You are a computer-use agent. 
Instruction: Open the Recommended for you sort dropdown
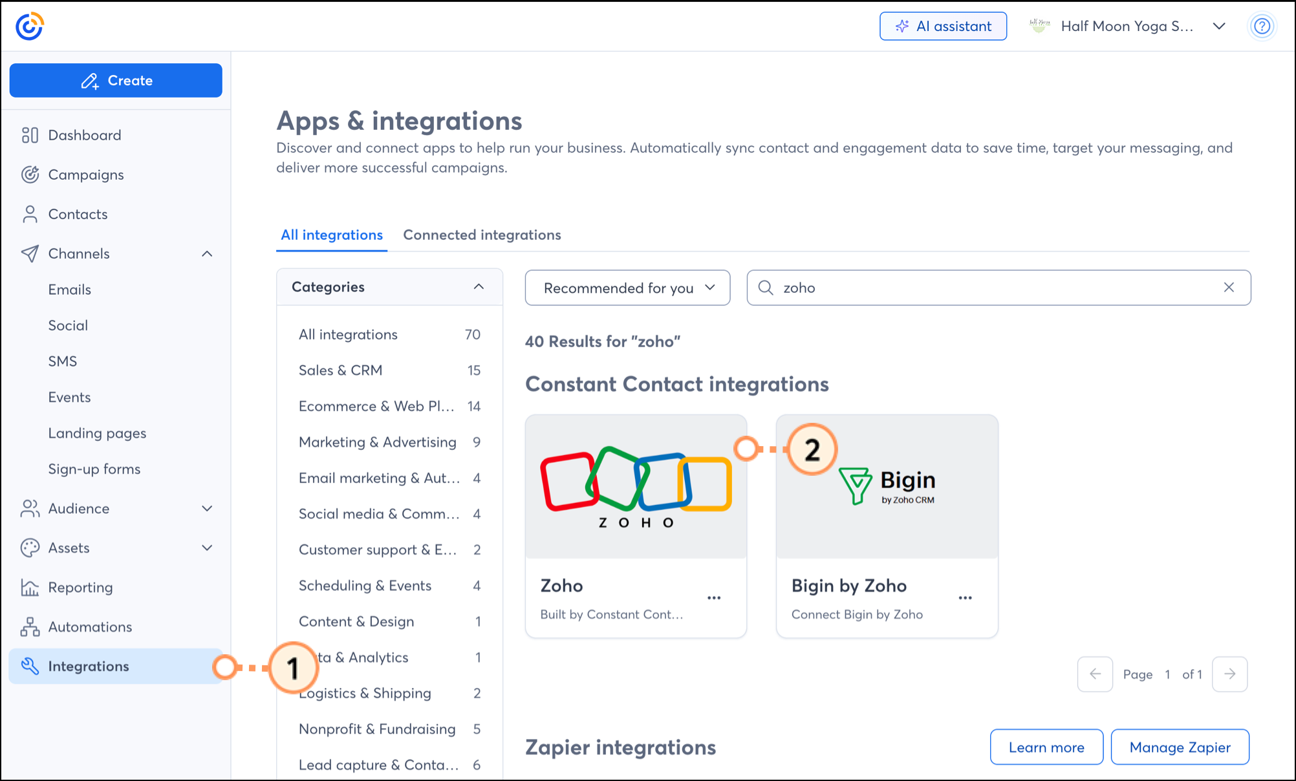[x=627, y=288]
